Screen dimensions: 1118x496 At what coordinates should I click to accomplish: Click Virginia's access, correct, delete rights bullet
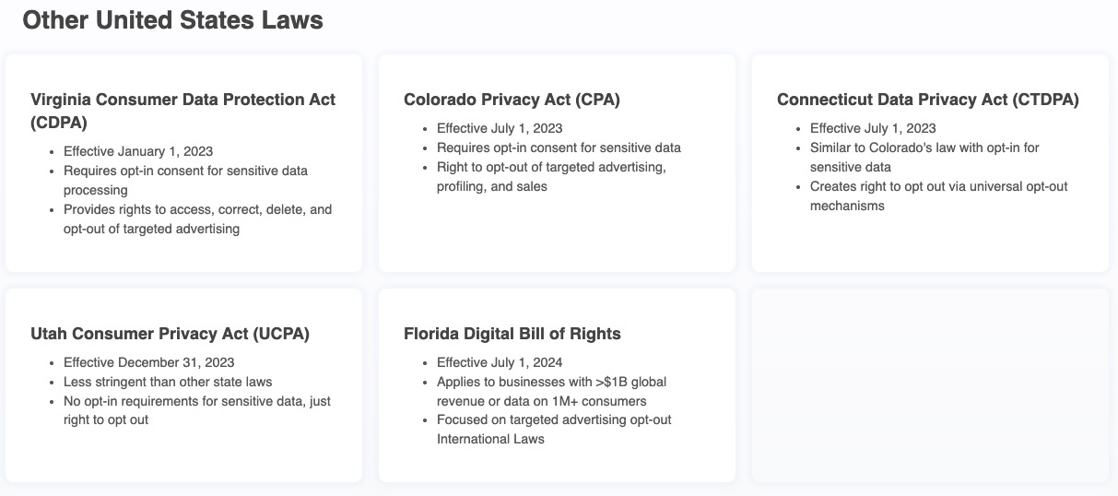pos(197,209)
